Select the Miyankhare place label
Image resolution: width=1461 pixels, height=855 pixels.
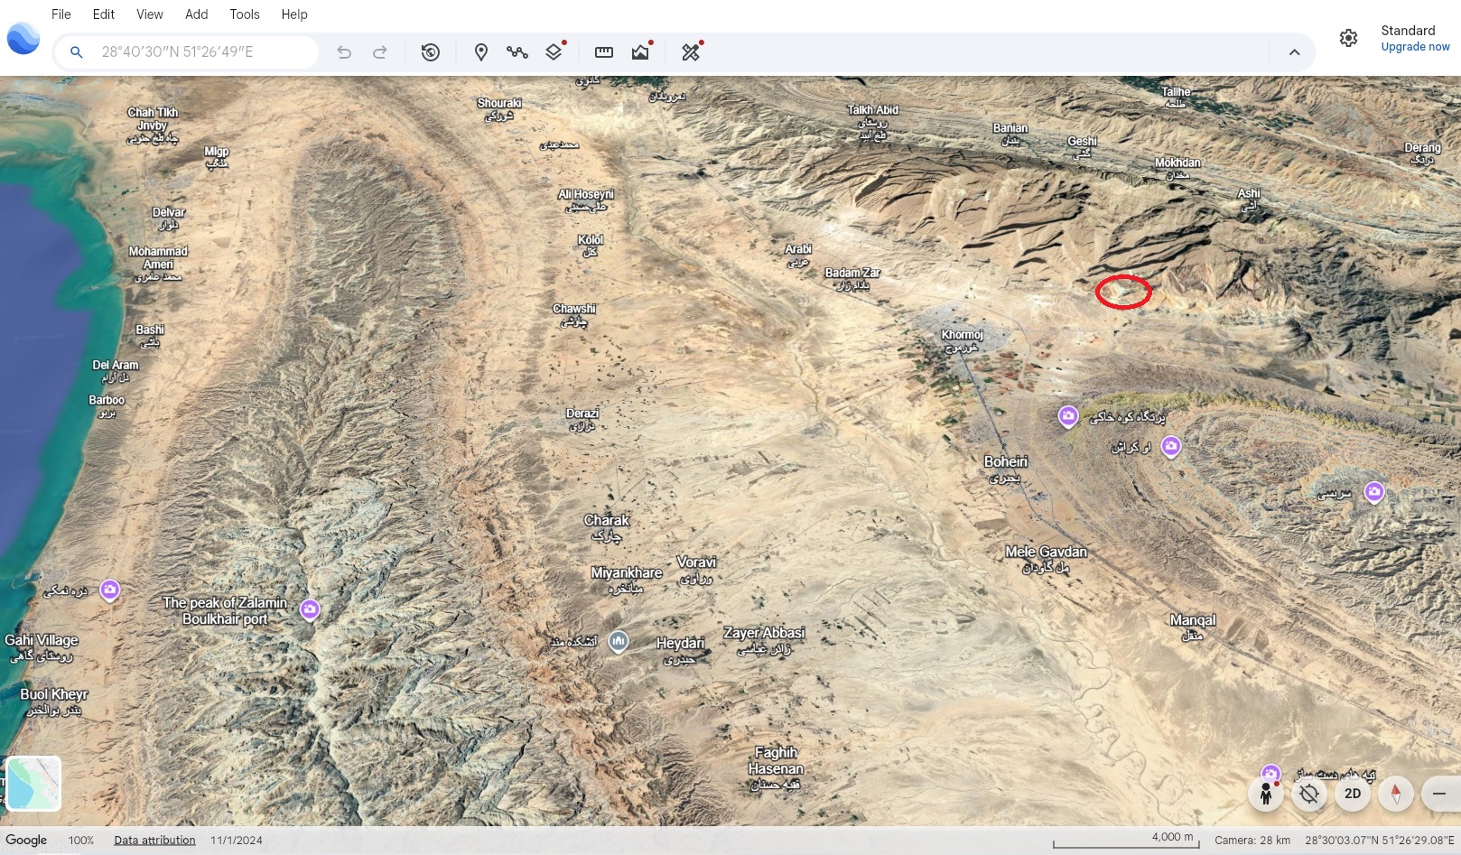pyautogui.click(x=627, y=580)
